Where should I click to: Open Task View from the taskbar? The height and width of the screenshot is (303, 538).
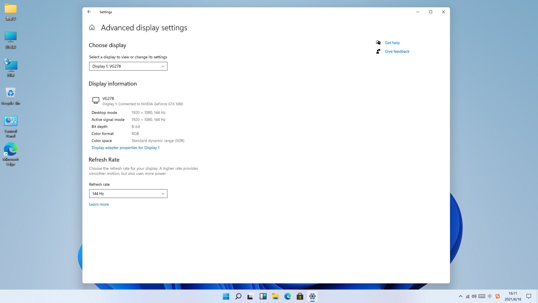[x=251, y=296]
